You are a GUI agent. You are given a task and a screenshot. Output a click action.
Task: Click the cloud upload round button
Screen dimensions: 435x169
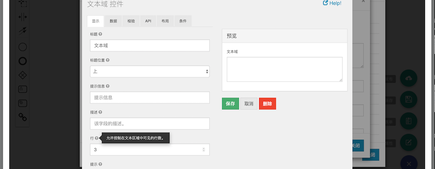coord(408,78)
